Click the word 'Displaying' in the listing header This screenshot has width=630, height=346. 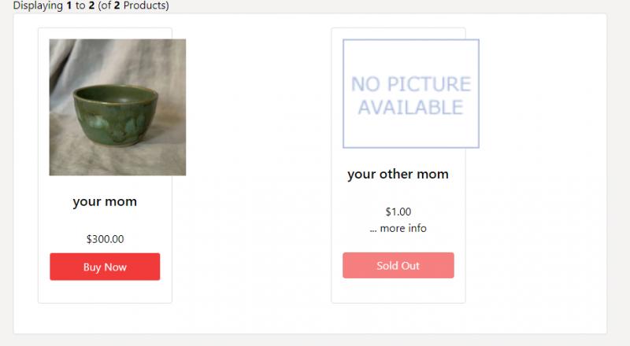point(38,6)
